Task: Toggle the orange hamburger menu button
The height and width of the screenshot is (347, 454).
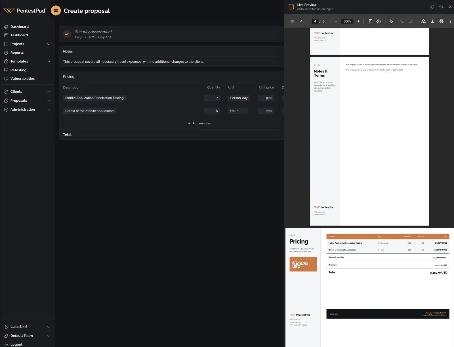Action: pos(56,11)
